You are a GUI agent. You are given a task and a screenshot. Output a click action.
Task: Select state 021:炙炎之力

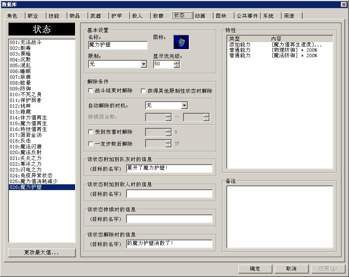[x=42, y=158]
